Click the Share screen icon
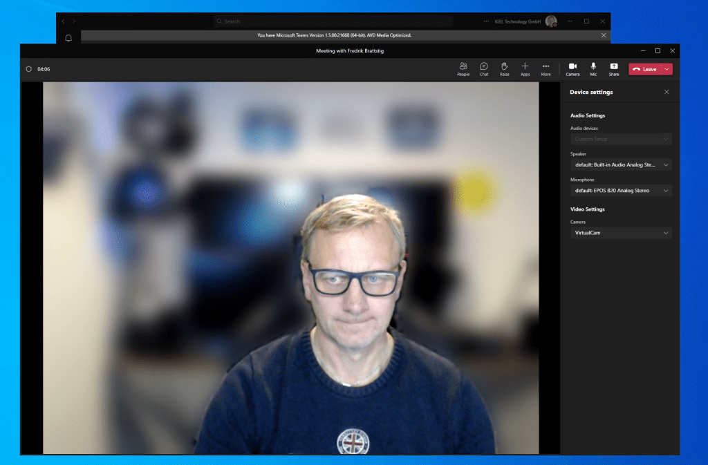Viewport: 708px width, 465px height. (x=614, y=68)
